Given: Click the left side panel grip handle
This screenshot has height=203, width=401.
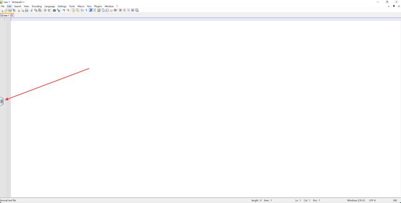Looking at the screenshot, I should [x=2, y=101].
